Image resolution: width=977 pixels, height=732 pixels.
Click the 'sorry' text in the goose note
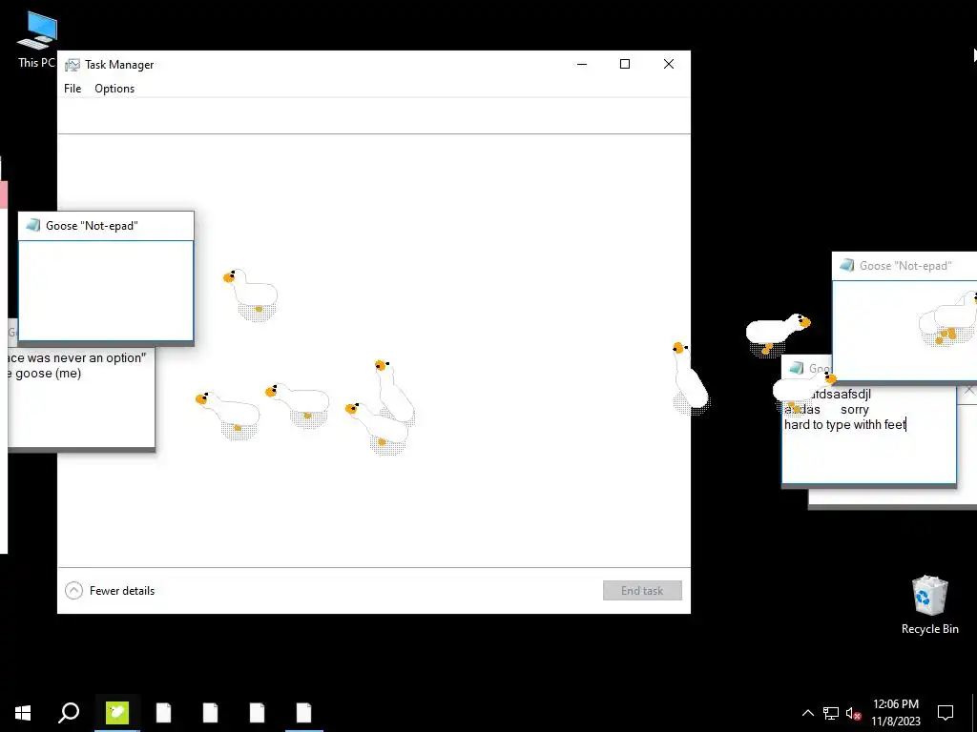click(854, 410)
